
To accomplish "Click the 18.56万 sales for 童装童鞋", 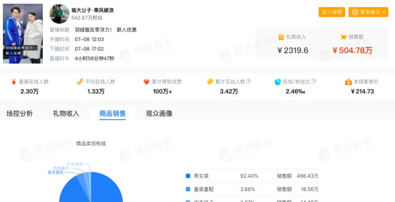I will 310,189.
